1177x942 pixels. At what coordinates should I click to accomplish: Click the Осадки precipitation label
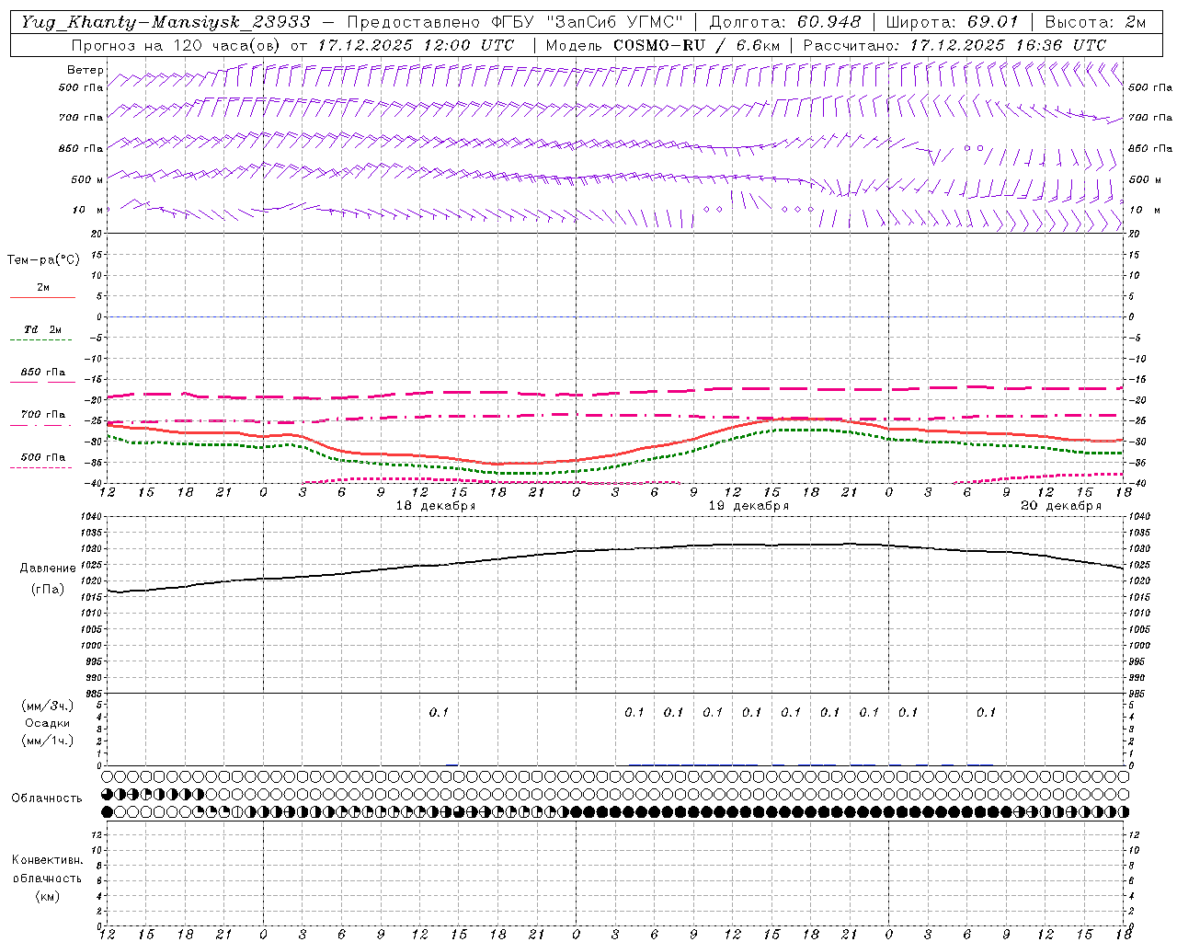tap(48, 724)
